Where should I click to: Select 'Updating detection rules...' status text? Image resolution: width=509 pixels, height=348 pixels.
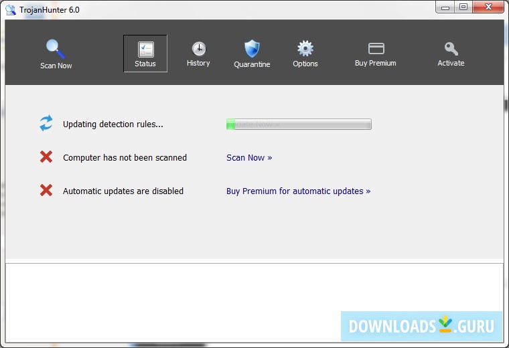(x=113, y=124)
